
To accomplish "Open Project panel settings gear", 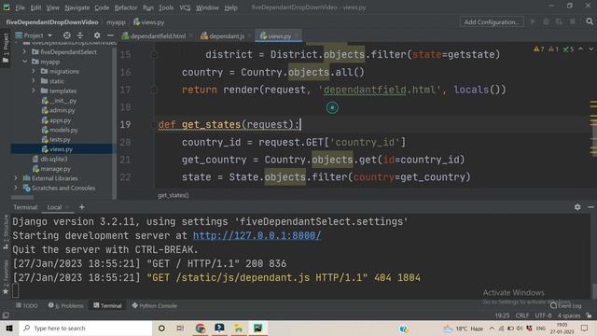I will click(97, 35).
